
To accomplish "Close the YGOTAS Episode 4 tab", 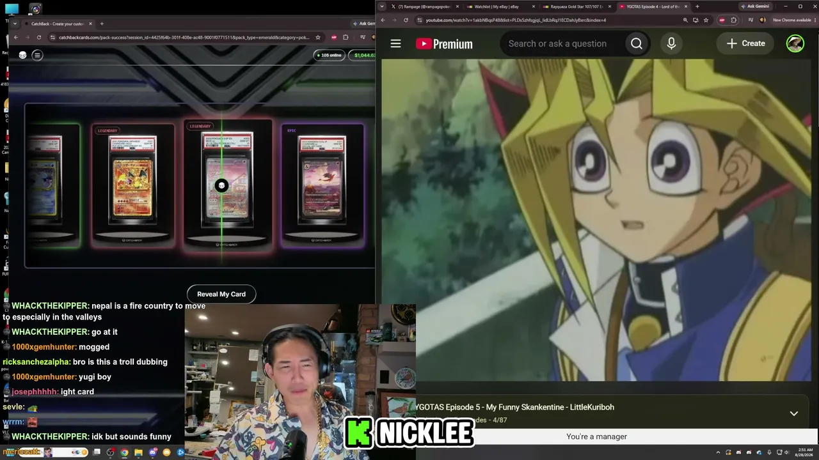I will pos(687,6).
